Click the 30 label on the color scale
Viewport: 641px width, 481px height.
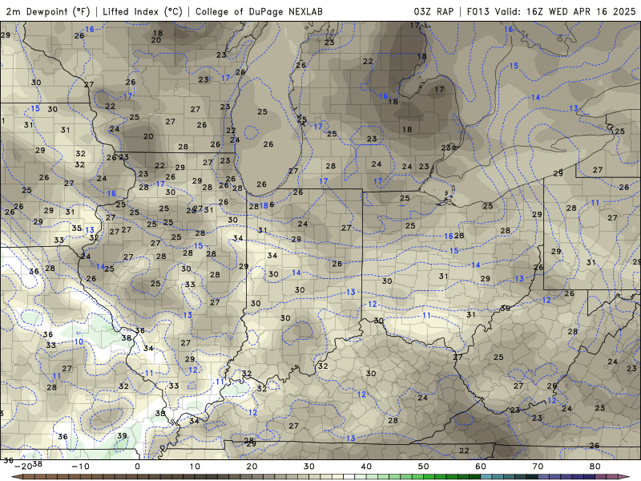(x=309, y=467)
